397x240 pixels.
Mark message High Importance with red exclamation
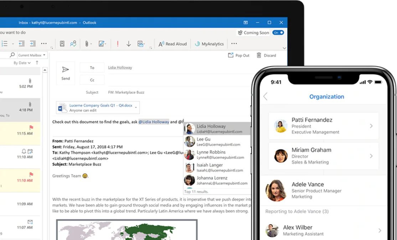118,44
